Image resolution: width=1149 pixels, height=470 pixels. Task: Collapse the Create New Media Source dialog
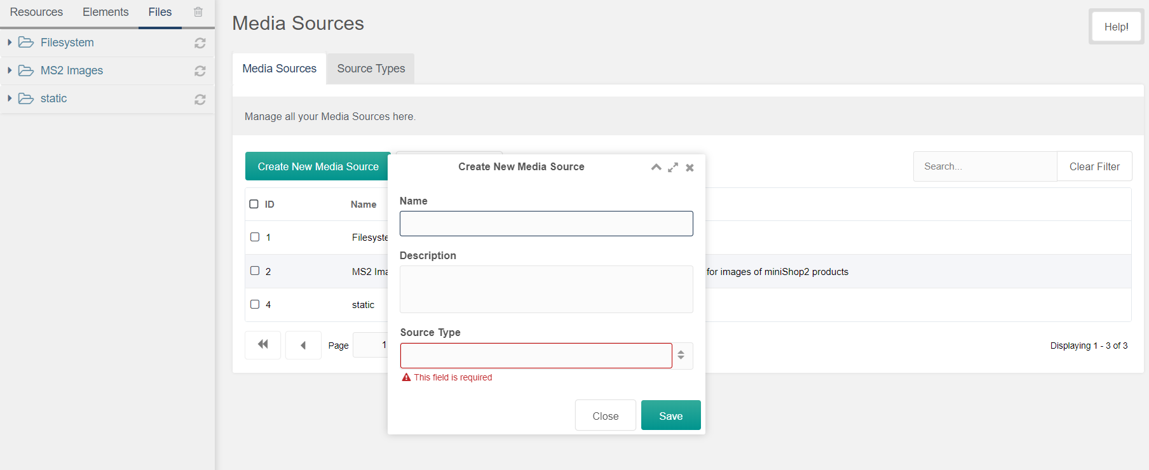(x=656, y=167)
